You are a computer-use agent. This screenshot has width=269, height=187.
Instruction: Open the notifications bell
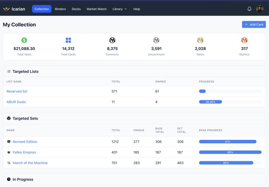point(249,9)
